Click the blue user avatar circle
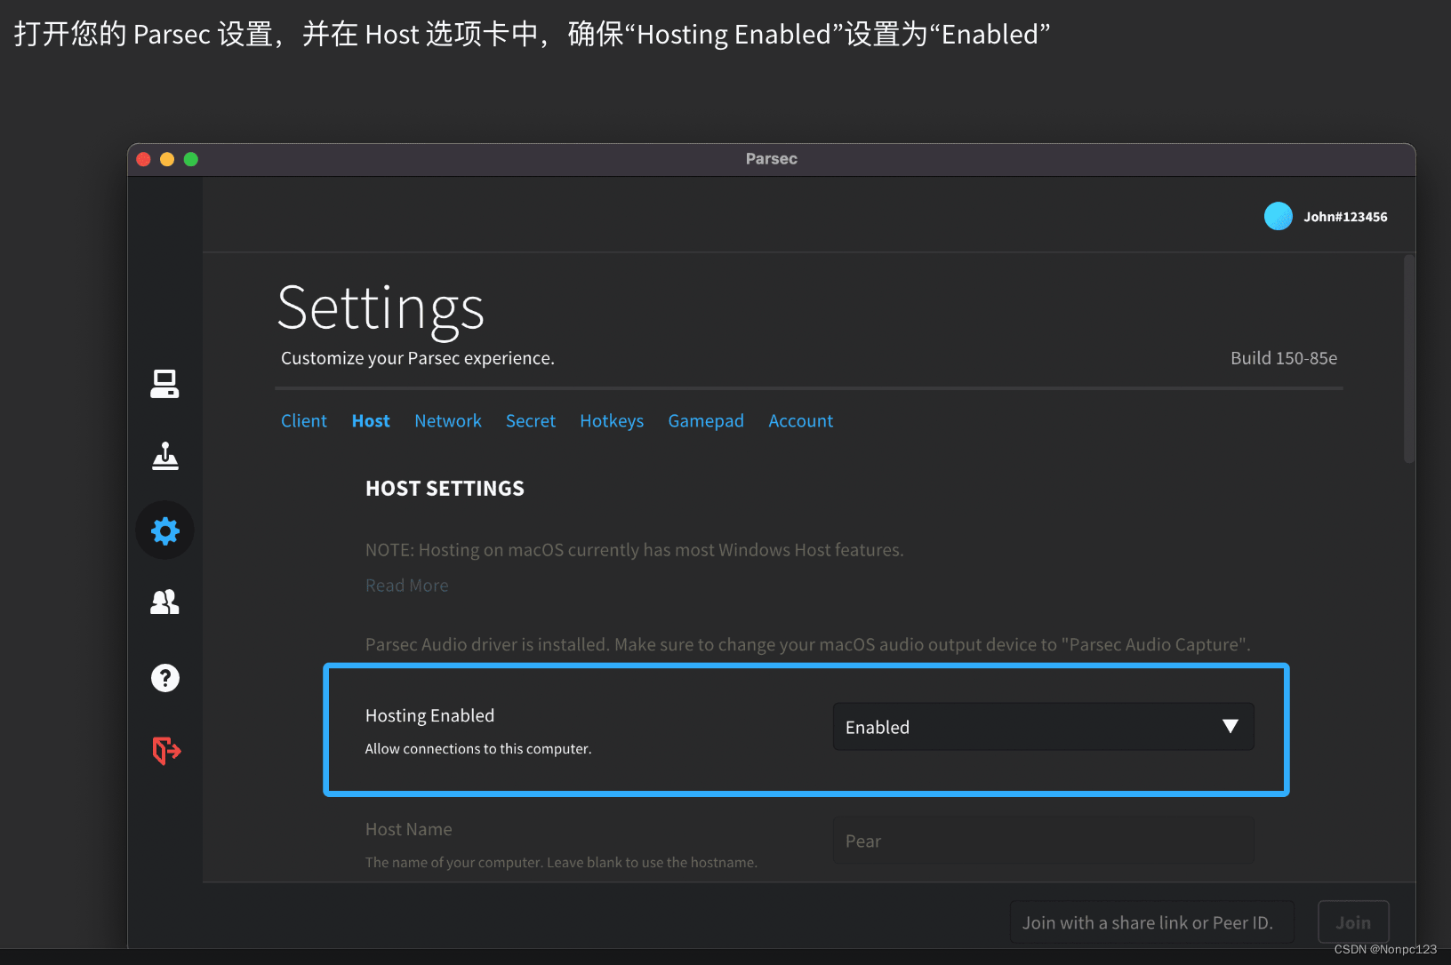This screenshot has width=1451, height=965. (1278, 216)
